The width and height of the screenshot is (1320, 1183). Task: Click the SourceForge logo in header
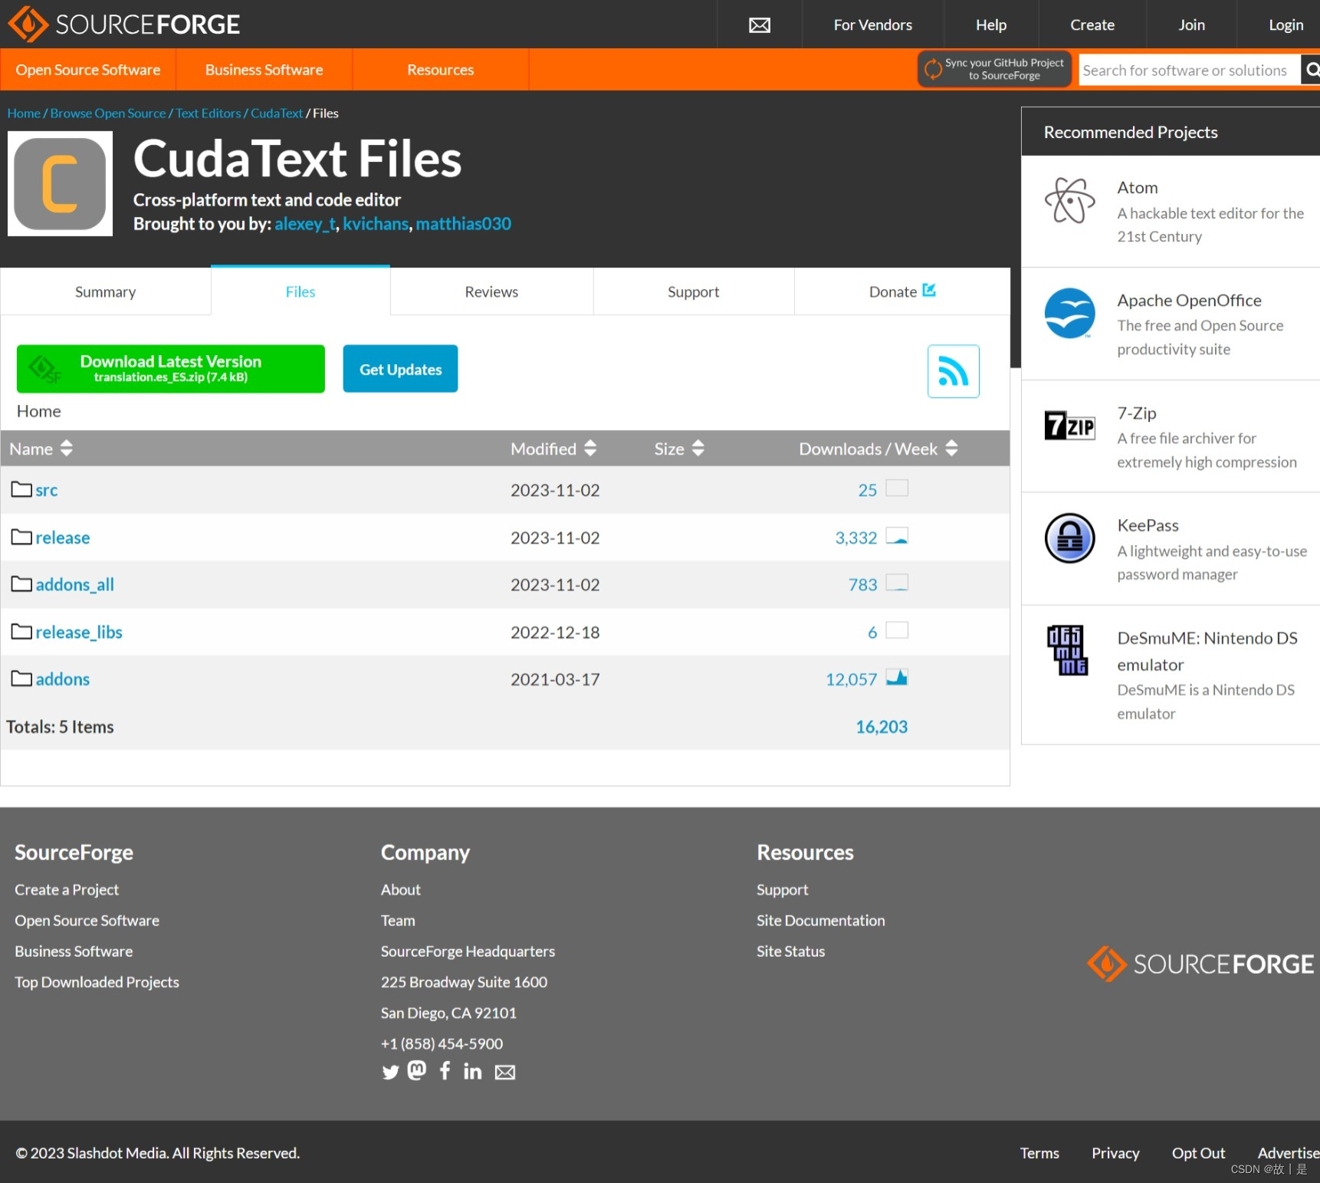pos(124,24)
